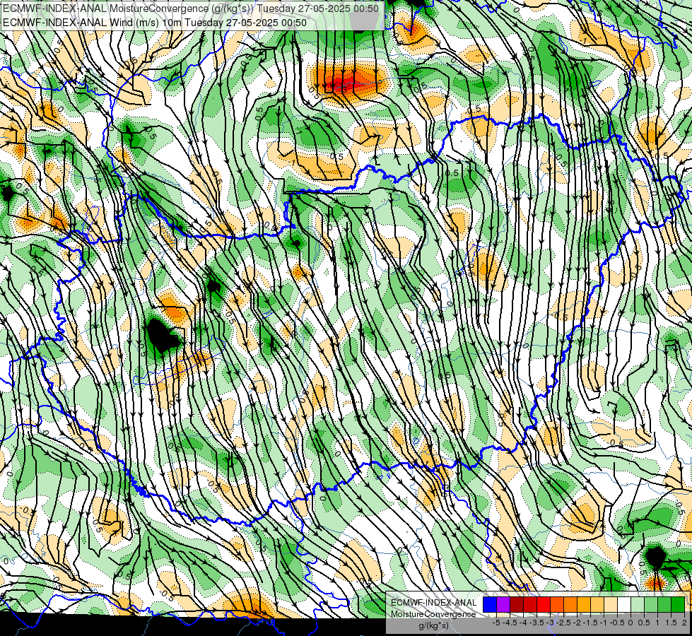The height and width of the screenshot is (636, 692).
Task: Click MoistureConvergence label in the legend box
Action: (x=433, y=614)
